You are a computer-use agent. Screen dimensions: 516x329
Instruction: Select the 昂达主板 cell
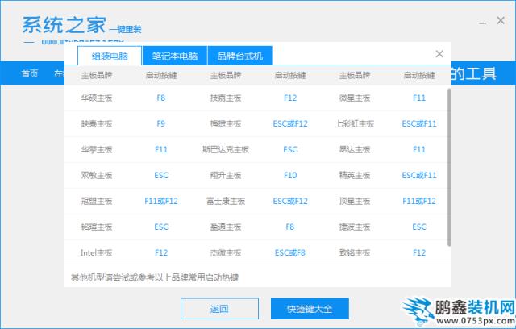point(355,149)
